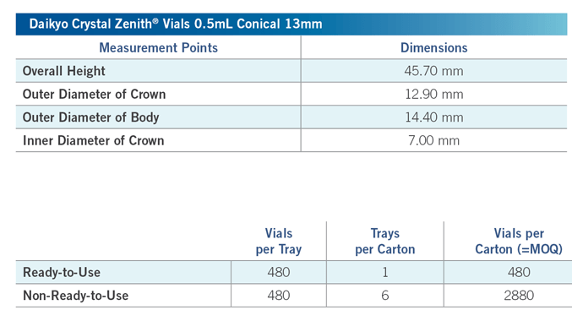The height and width of the screenshot is (310, 572).
Task: Click the 45.70 mm dimension value
Action: (x=433, y=71)
